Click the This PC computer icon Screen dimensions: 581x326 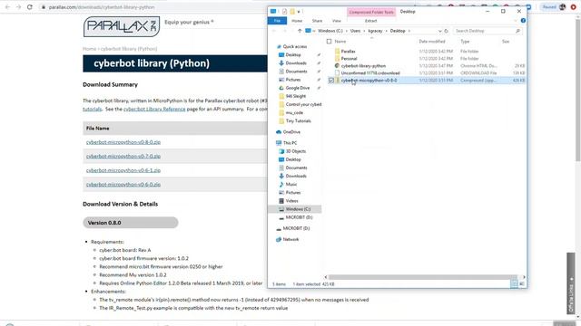pos(279,143)
